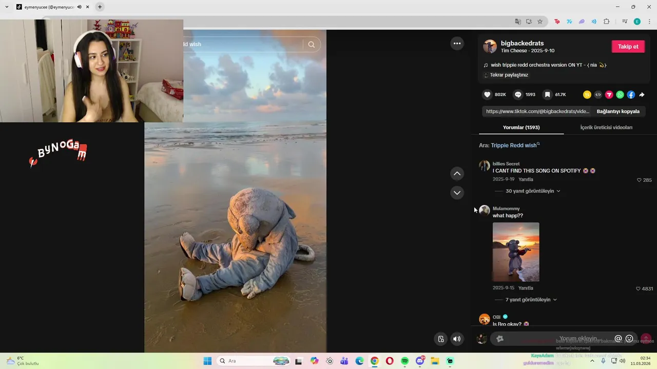Click the Takip et follow button

[628, 47]
